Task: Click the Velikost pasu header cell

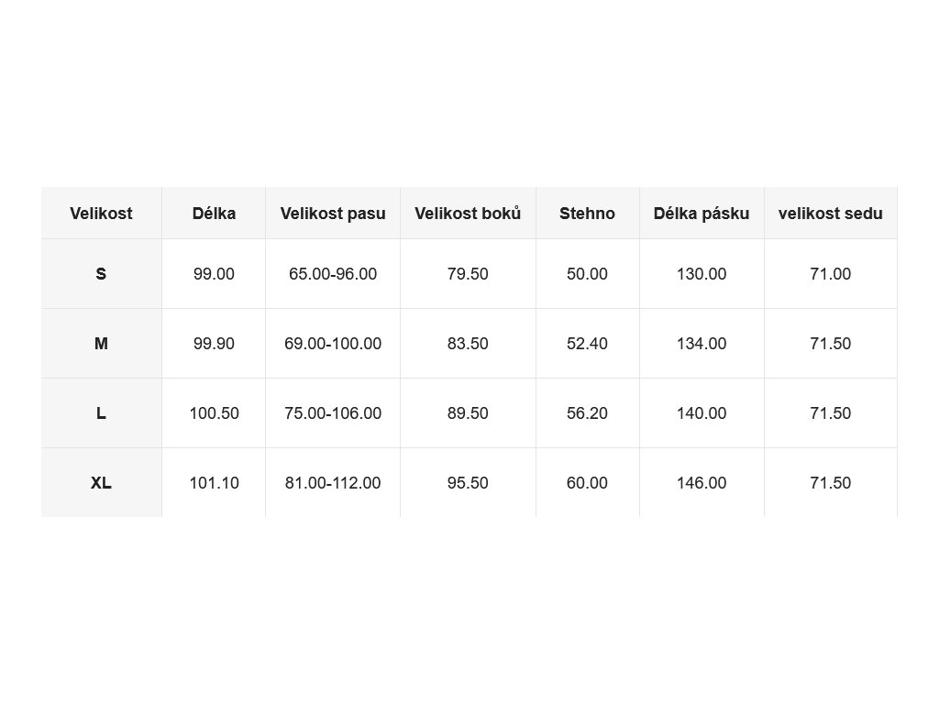Action: coord(333,213)
